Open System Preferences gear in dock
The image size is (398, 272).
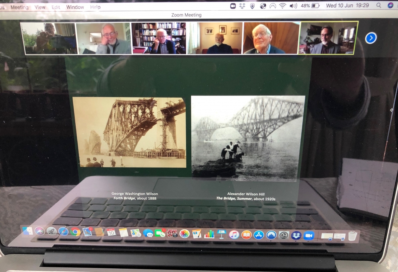coord(284,235)
